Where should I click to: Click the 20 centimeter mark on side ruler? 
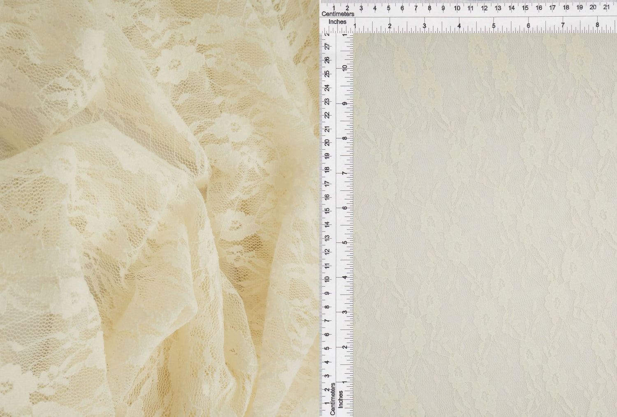(327, 142)
